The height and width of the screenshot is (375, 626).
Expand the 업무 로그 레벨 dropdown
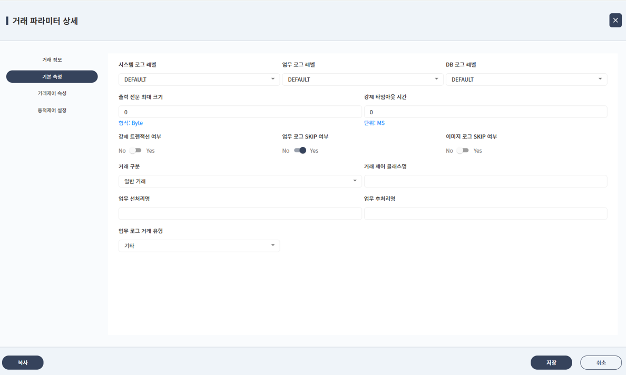[x=363, y=80]
